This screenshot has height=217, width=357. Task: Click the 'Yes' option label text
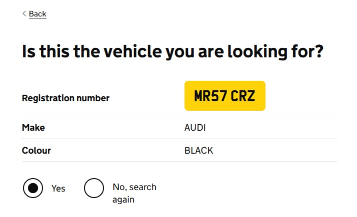[x=58, y=189]
